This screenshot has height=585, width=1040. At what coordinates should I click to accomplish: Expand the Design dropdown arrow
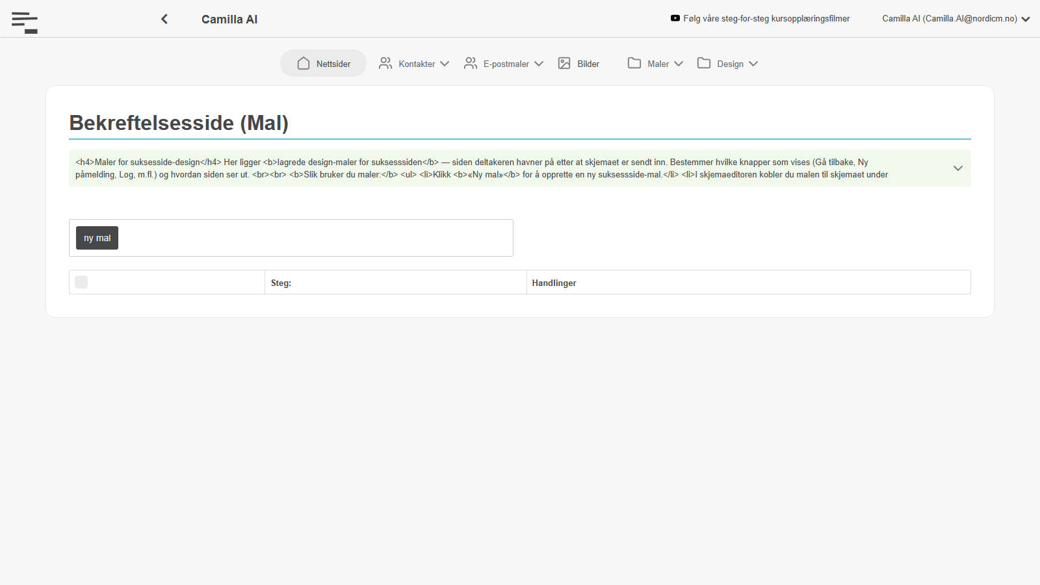[x=753, y=64]
